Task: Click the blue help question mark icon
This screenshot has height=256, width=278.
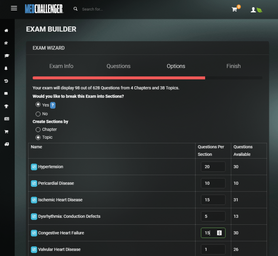Action: pyautogui.click(x=53, y=105)
